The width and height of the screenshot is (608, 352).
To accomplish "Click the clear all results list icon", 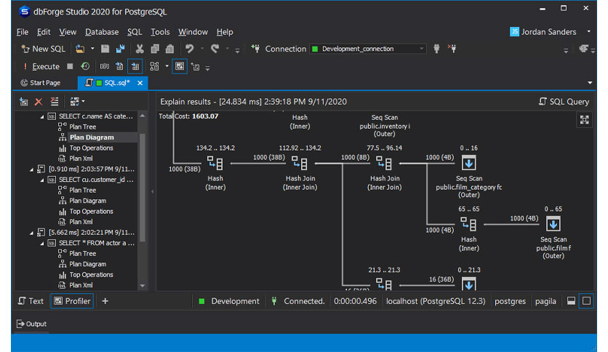I will [55, 102].
